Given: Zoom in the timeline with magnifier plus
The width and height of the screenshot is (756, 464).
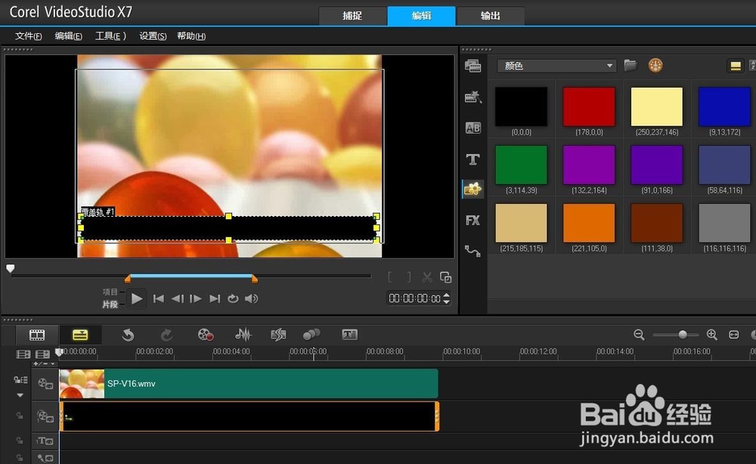Looking at the screenshot, I should click(711, 335).
